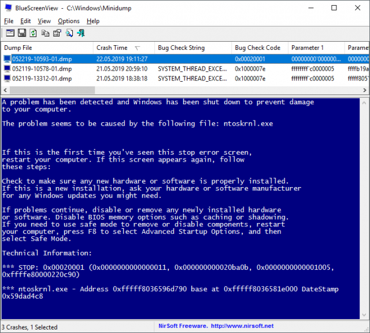Click the 'Technical Information:' text in blue pane
This screenshot has height=333, width=370.
pos(47,253)
